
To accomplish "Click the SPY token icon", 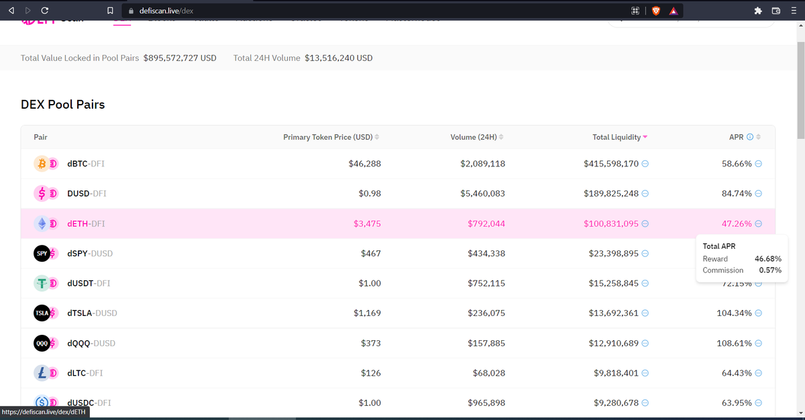I will pyautogui.click(x=42, y=253).
